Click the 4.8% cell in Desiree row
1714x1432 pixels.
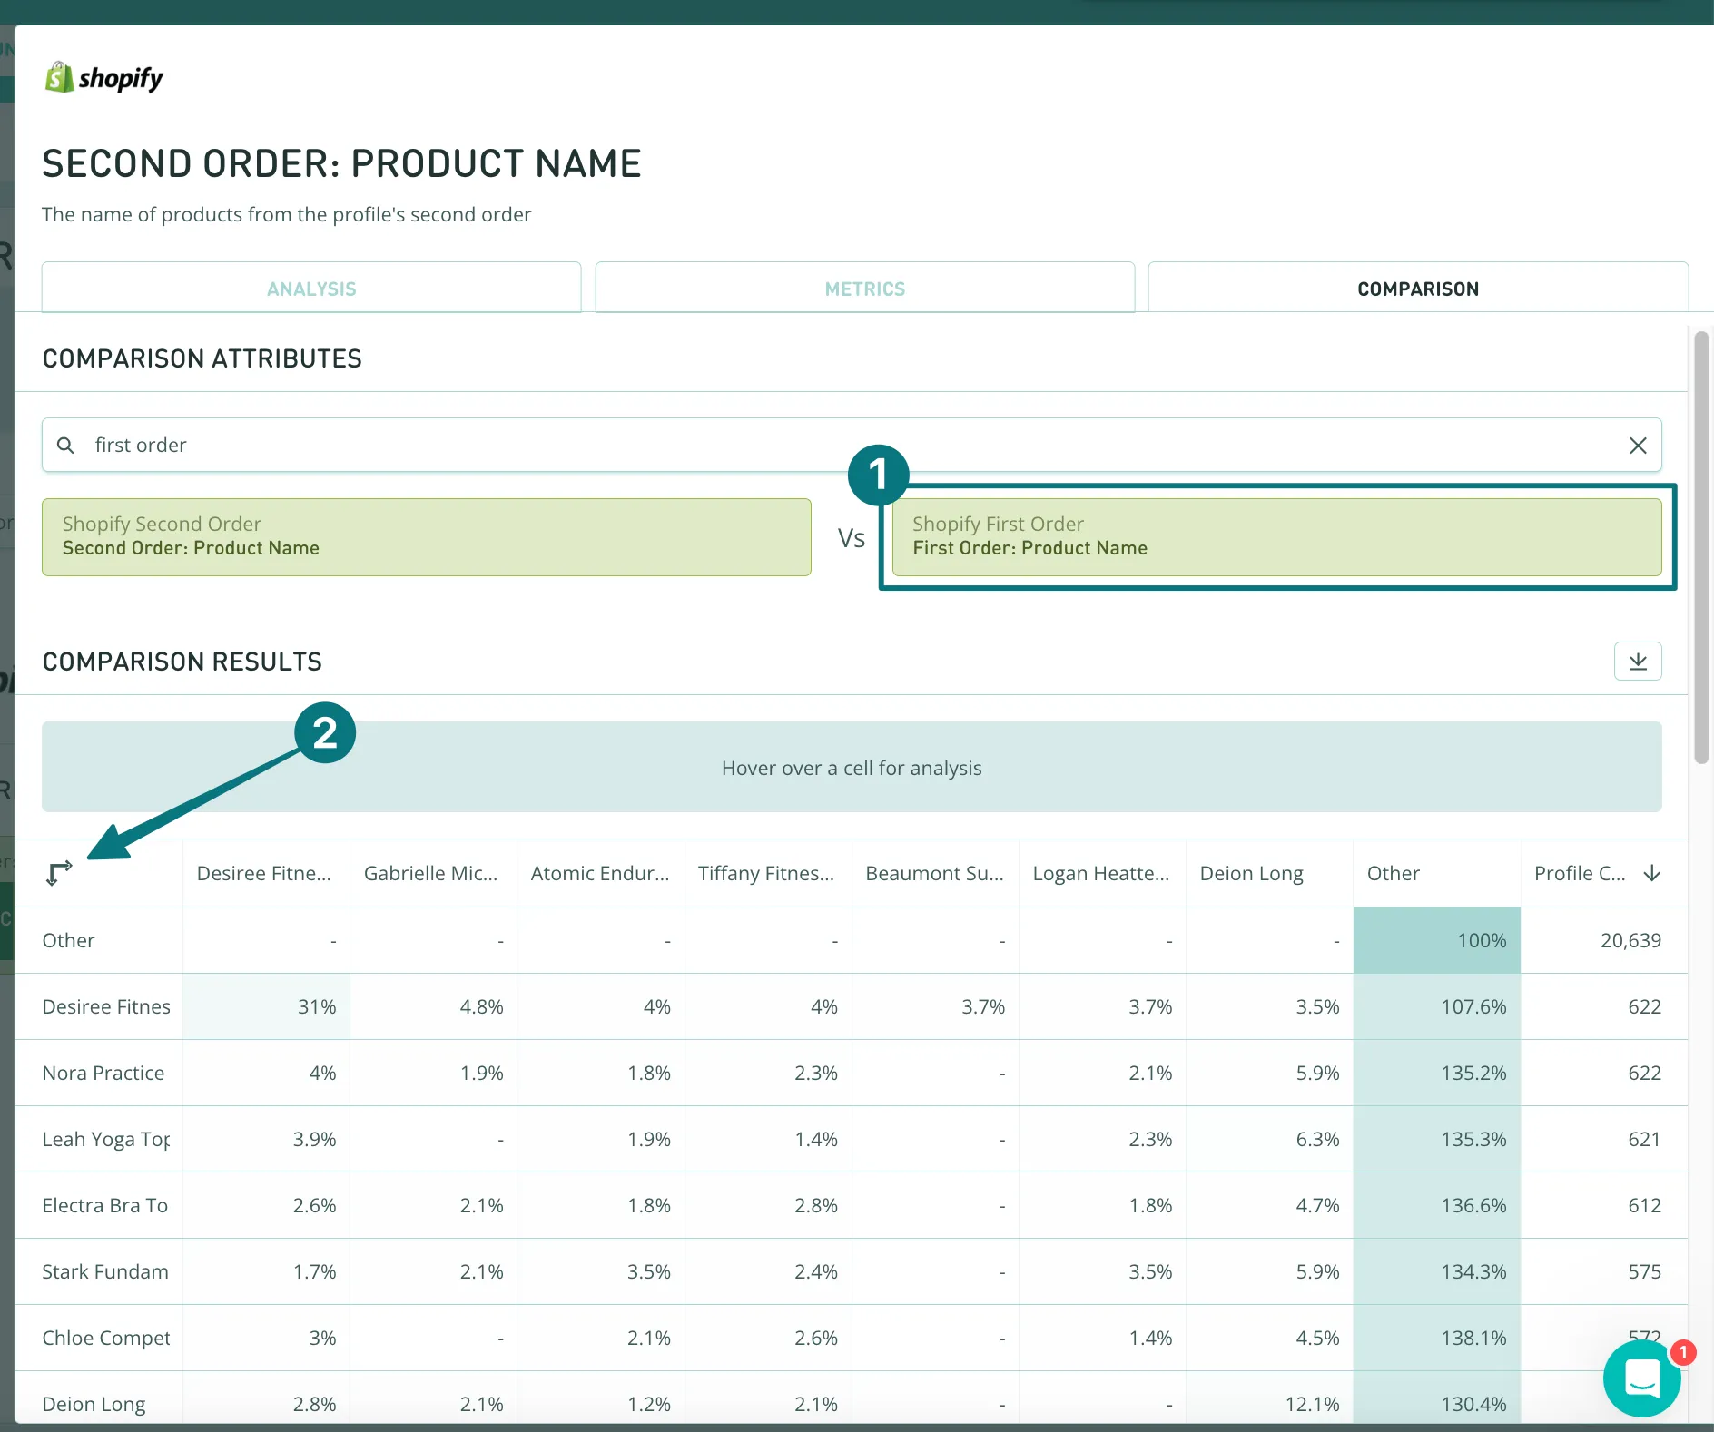pos(433,1006)
